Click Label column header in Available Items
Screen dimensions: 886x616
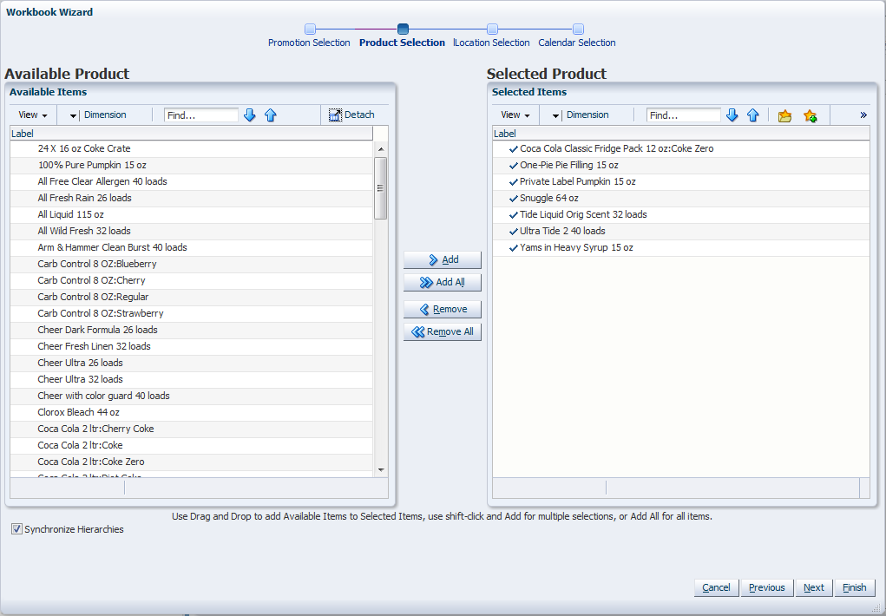(191, 134)
